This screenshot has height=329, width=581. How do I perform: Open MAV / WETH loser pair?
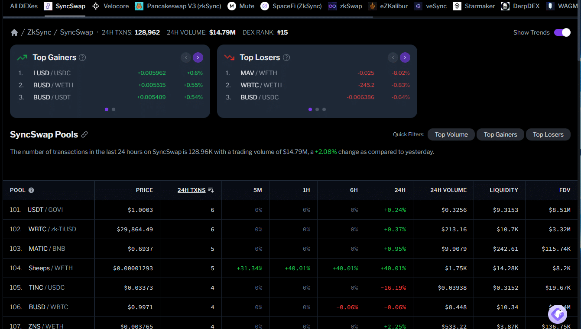click(259, 73)
